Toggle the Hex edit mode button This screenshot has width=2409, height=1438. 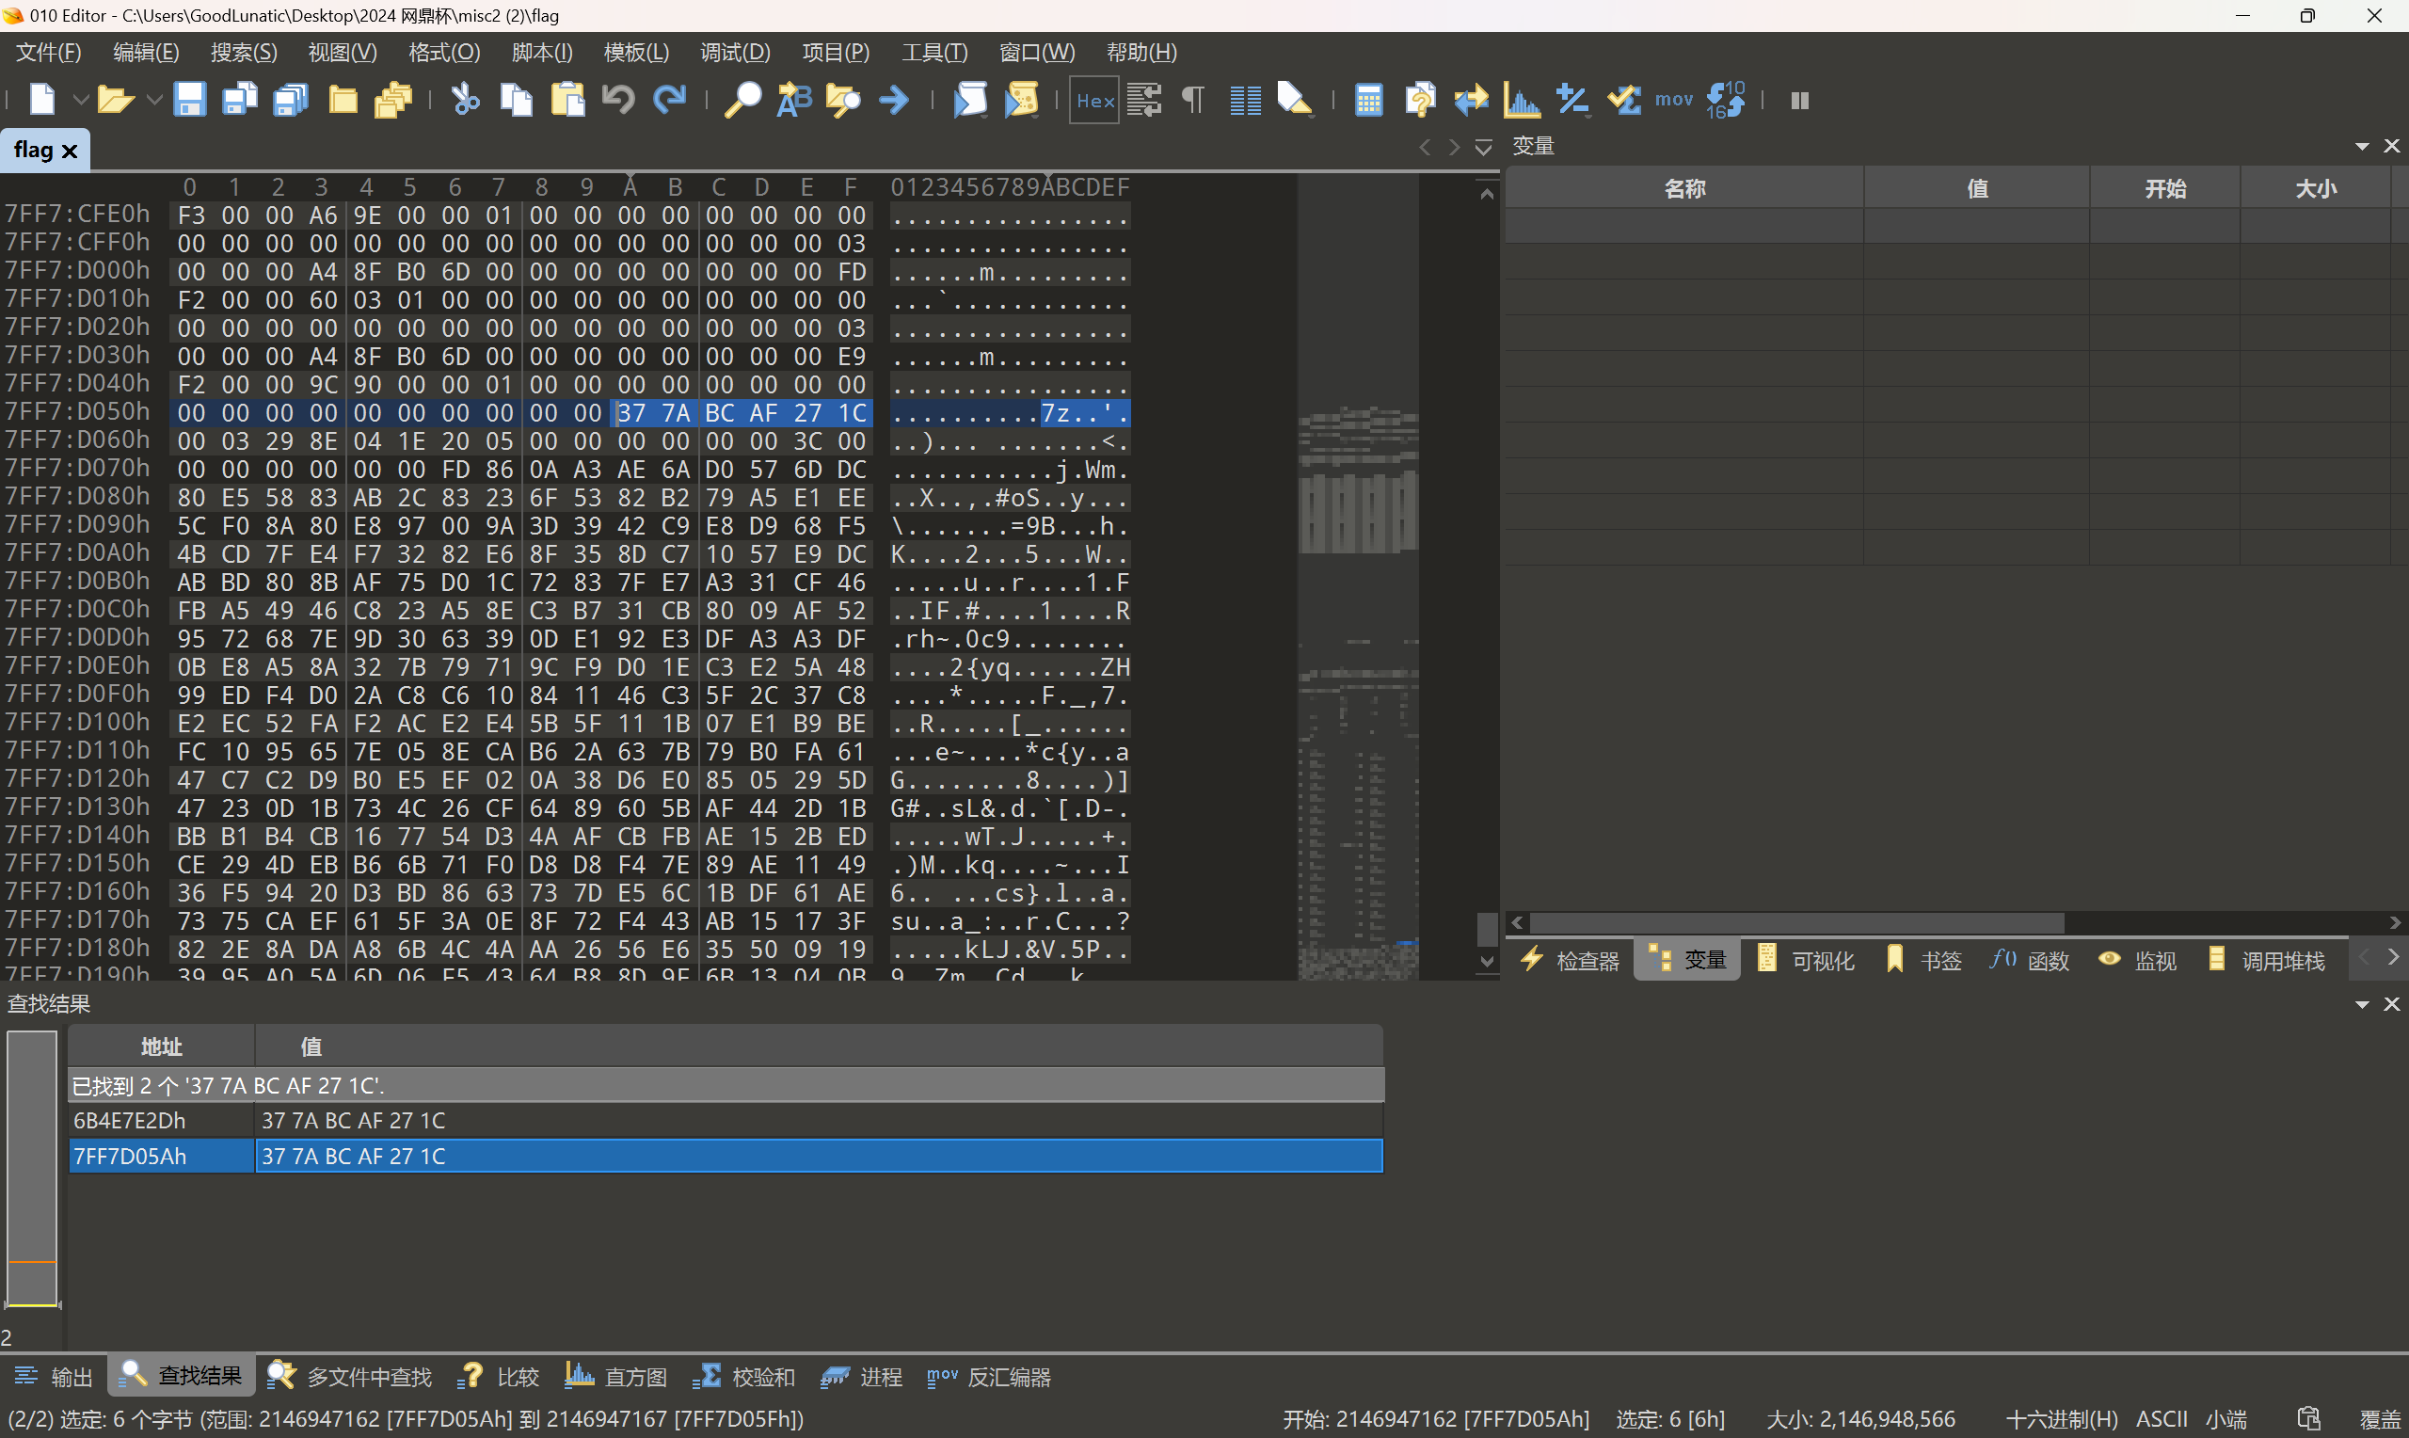(x=1094, y=100)
